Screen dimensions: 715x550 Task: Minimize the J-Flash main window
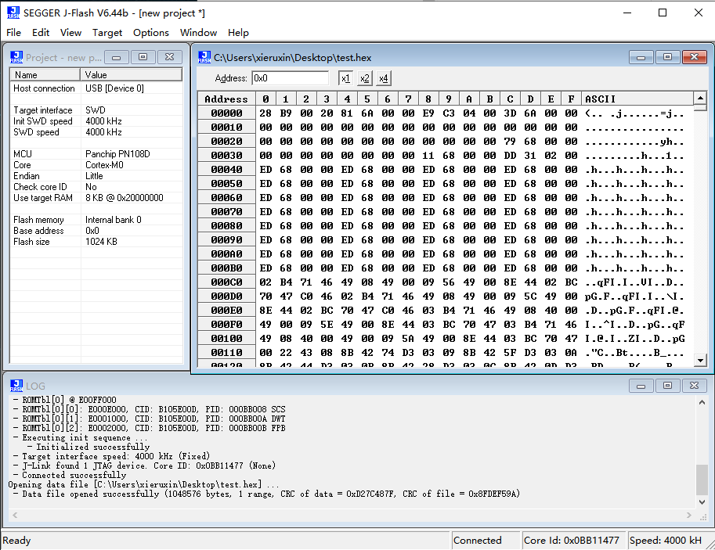(x=627, y=13)
